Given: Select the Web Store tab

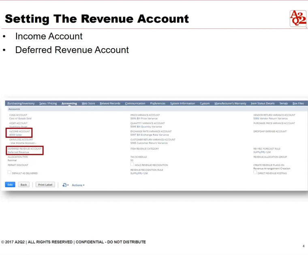Looking at the screenshot, I should (x=88, y=104).
